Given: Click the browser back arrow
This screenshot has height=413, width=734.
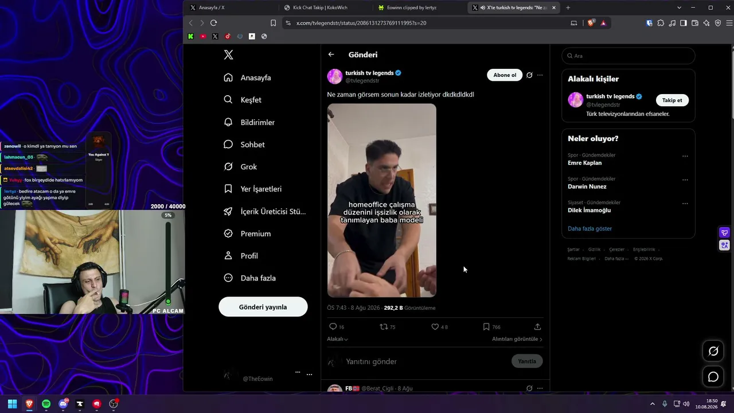Looking at the screenshot, I should pyautogui.click(x=191, y=23).
